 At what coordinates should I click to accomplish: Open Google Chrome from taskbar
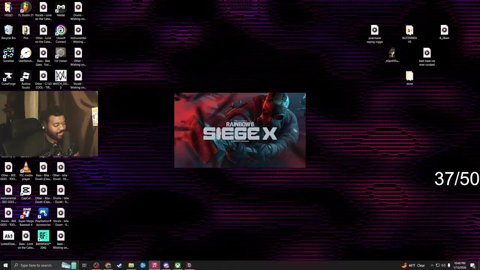(x=108, y=265)
